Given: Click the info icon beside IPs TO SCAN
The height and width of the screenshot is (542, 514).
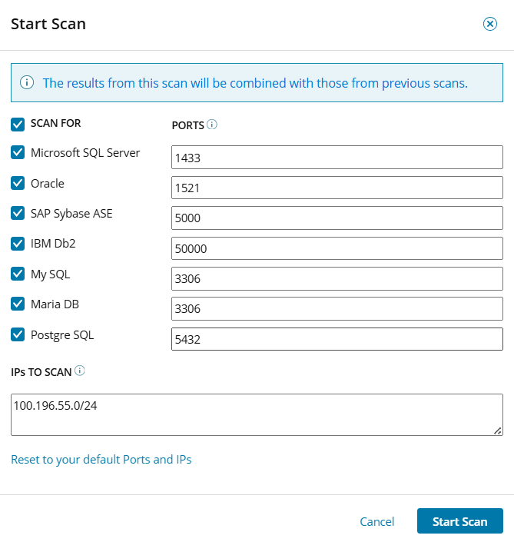Looking at the screenshot, I should pyautogui.click(x=79, y=371).
